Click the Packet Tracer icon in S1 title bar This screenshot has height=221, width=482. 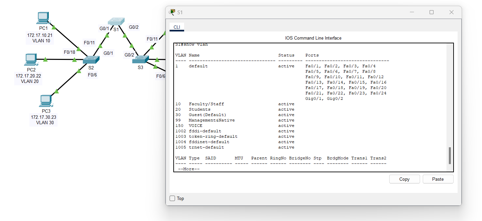[x=171, y=12]
